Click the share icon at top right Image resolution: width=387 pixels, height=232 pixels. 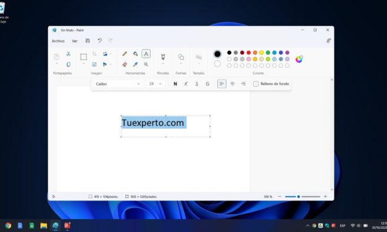click(328, 41)
